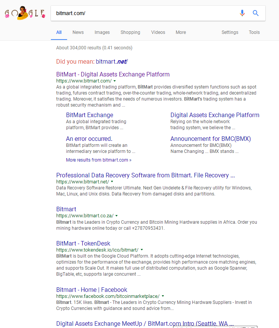Open the Shopping tab

click(x=130, y=32)
